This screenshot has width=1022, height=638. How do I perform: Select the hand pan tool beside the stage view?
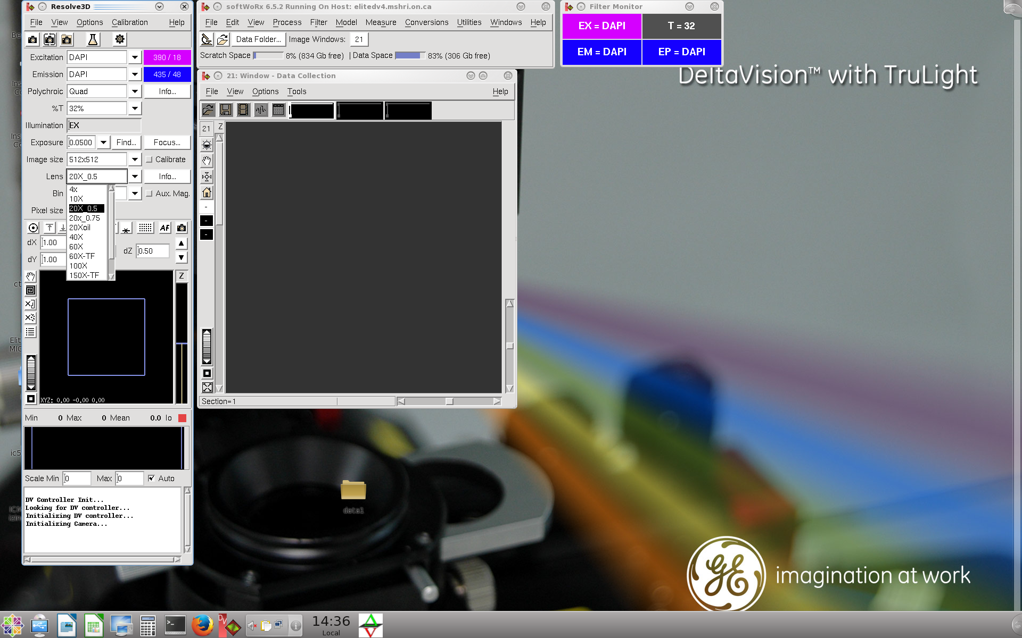coord(31,276)
